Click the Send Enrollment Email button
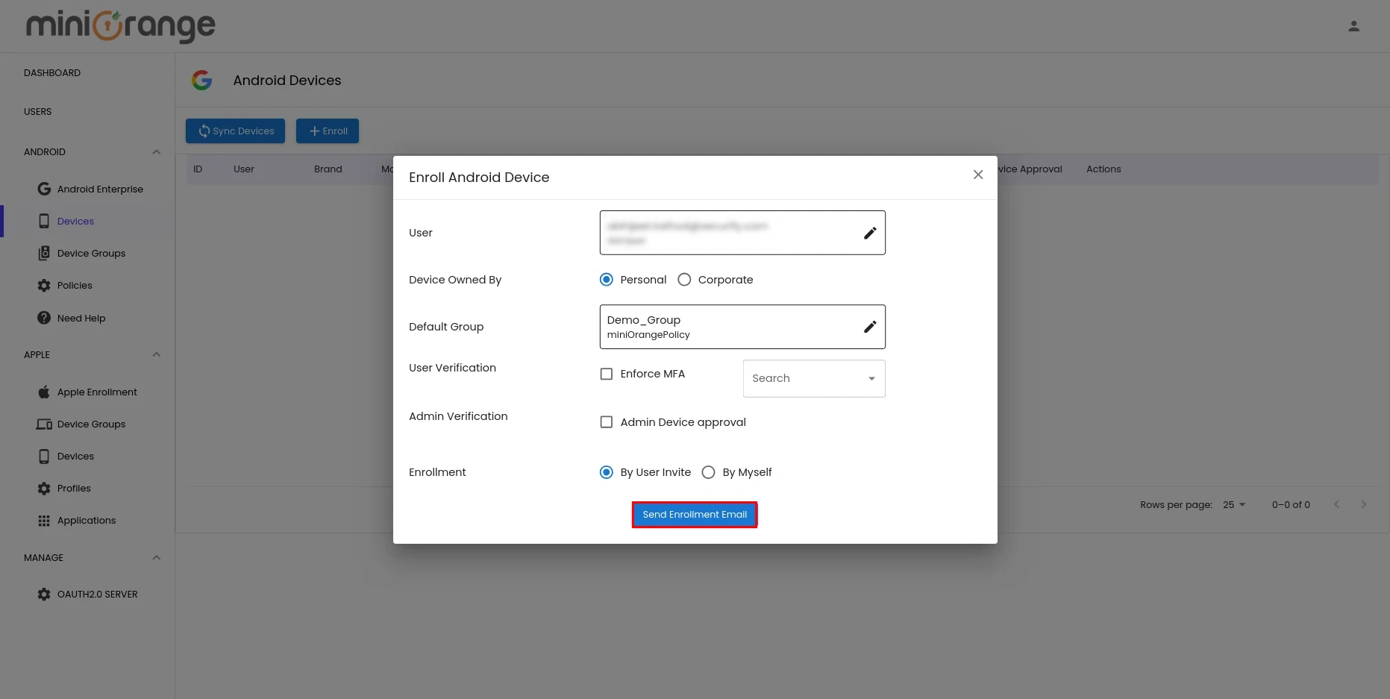This screenshot has height=699, width=1390. coord(694,514)
